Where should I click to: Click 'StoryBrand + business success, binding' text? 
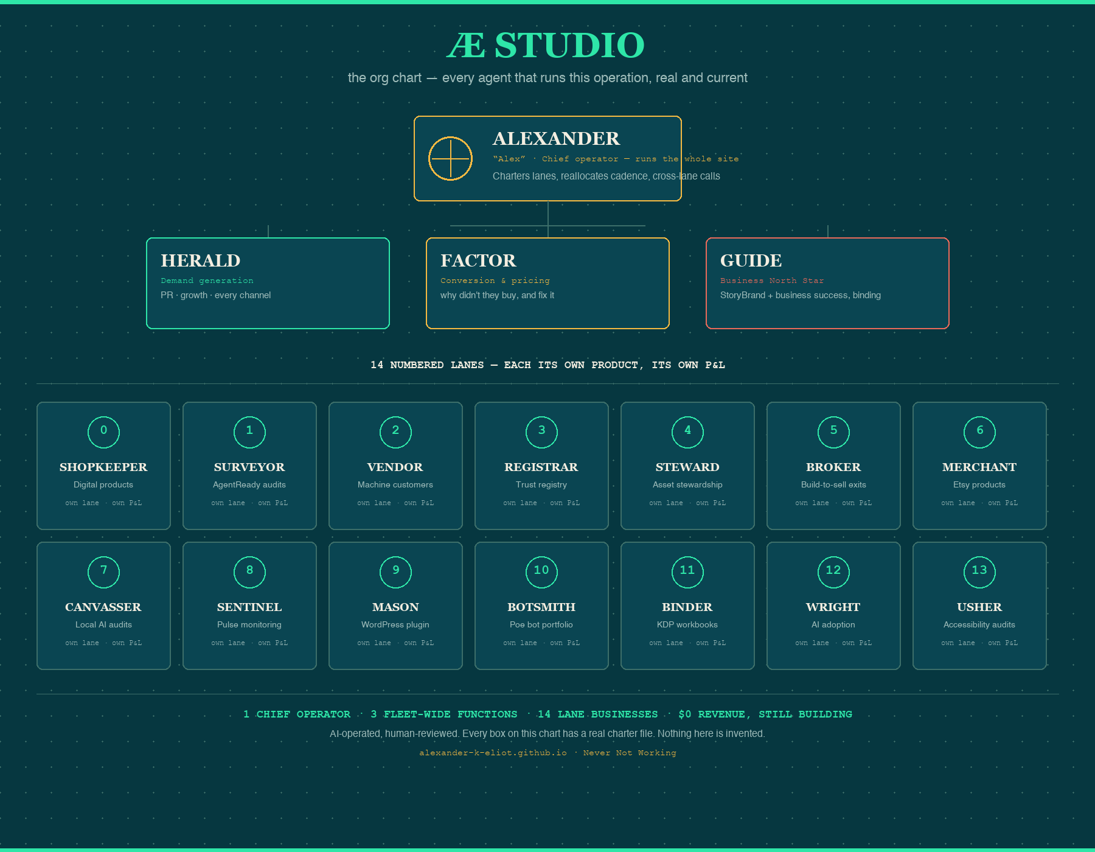801,295
